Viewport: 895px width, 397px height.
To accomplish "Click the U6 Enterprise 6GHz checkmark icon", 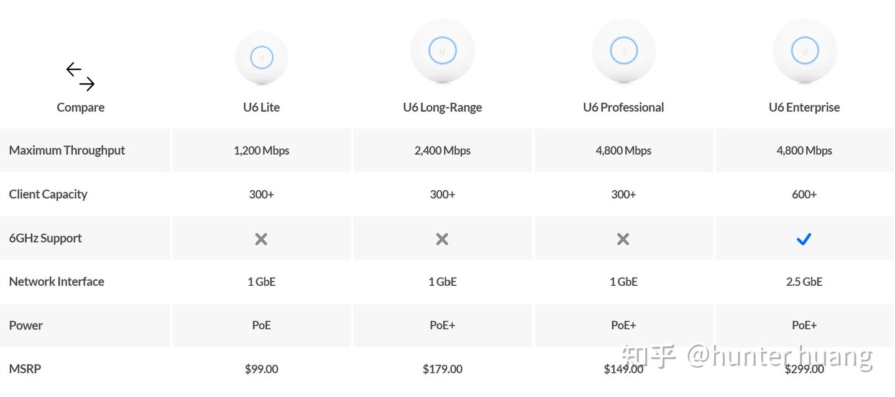I will click(804, 239).
